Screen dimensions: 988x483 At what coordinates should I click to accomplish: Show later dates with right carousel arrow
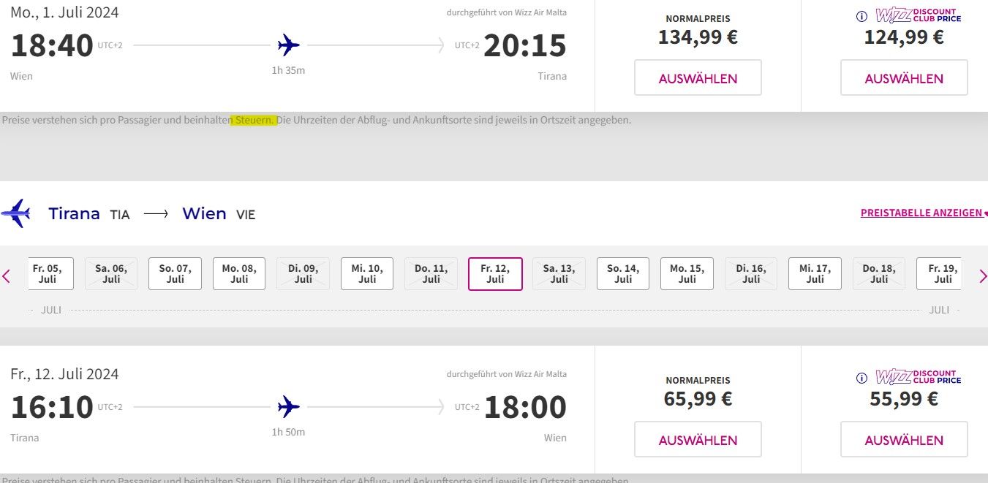[x=982, y=276]
